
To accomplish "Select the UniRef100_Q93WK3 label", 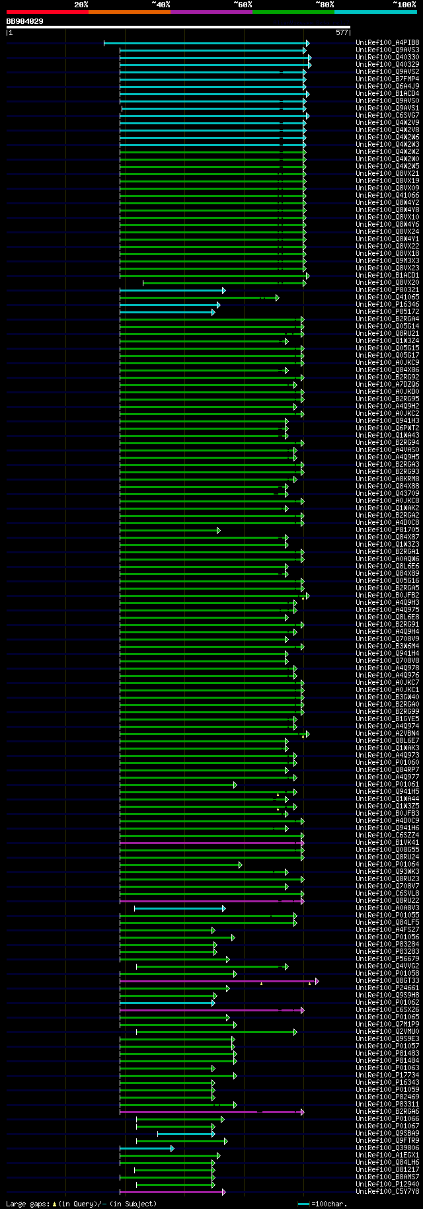I will (x=387, y=872).
